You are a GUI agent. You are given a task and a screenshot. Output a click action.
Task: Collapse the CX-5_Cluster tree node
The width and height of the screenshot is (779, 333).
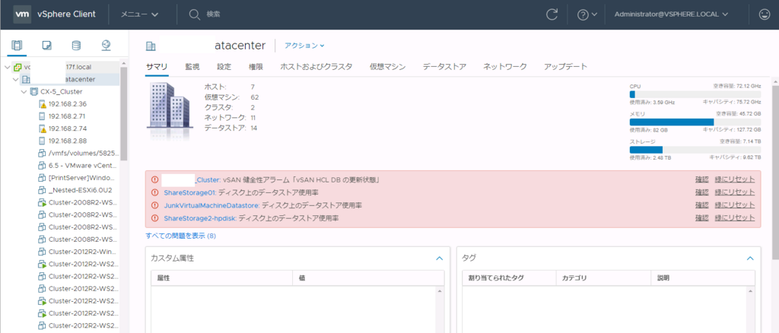24,92
